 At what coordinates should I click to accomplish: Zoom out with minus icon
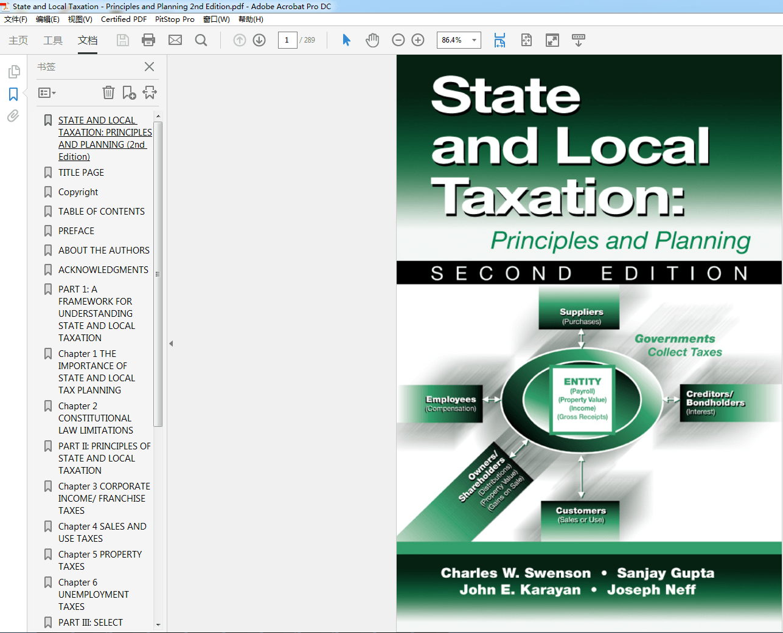tap(398, 40)
